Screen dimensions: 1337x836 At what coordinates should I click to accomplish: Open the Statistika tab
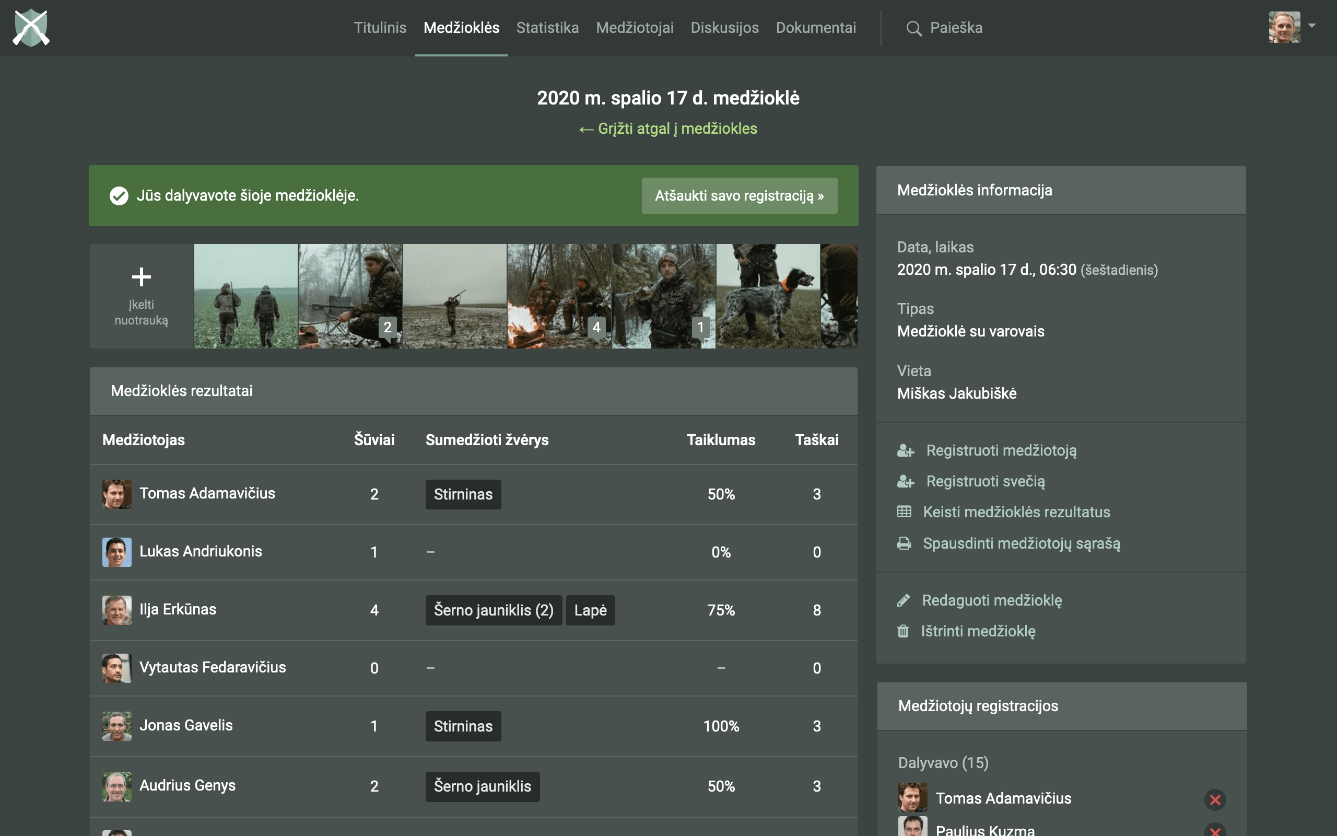(547, 28)
